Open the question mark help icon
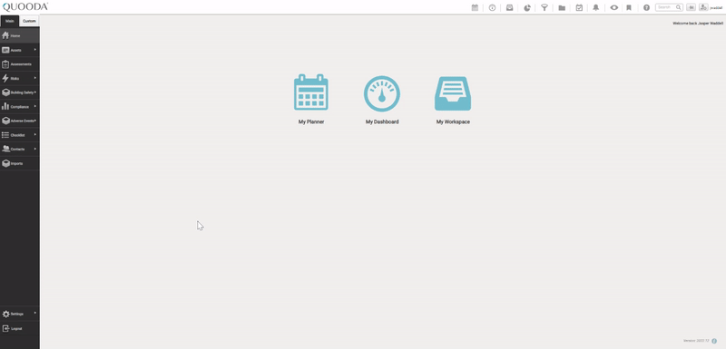 click(x=646, y=7)
